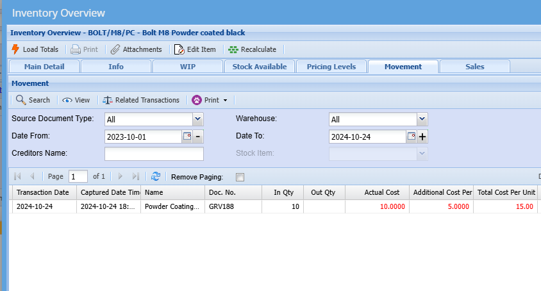The image size is (541, 291).
Task: Click captured date time cell 2024-10-24 18:...
Action: pos(109,206)
